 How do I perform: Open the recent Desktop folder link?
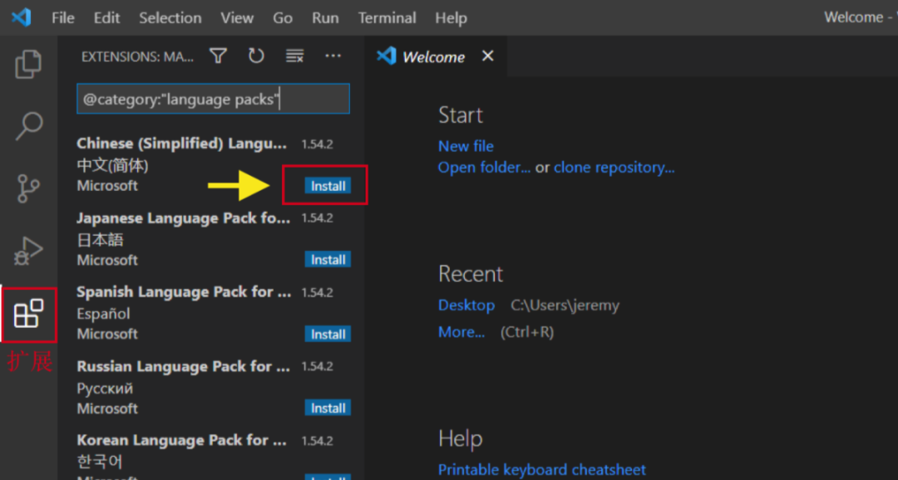tap(466, 305)
